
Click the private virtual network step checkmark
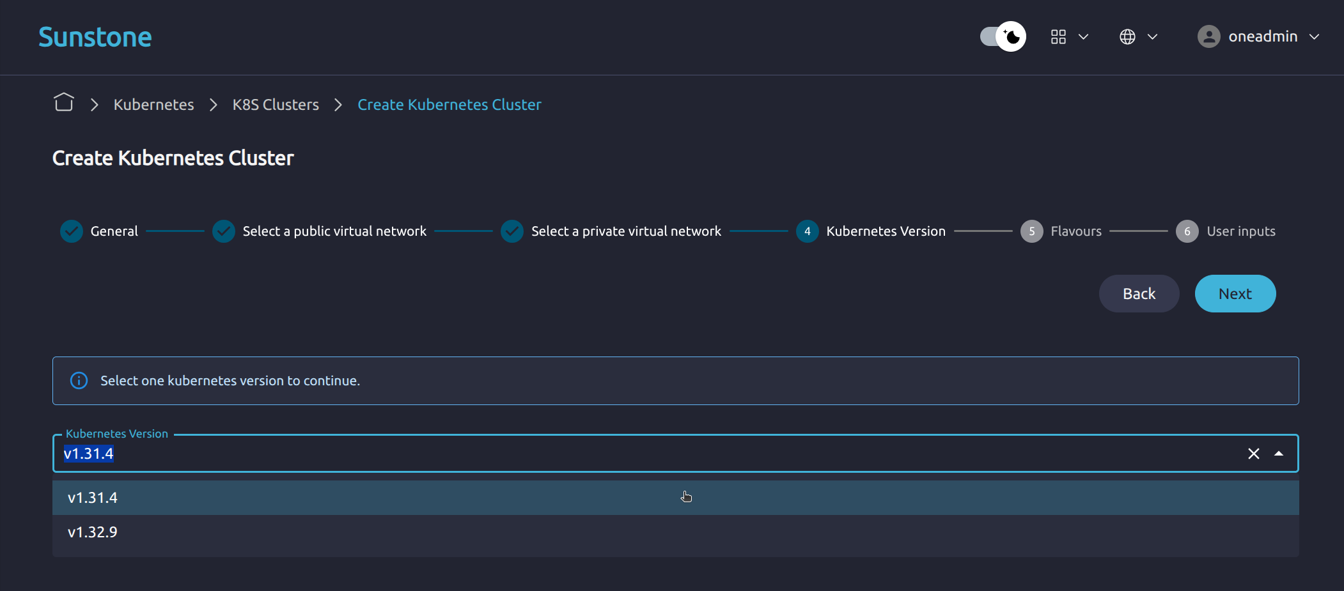512,231
